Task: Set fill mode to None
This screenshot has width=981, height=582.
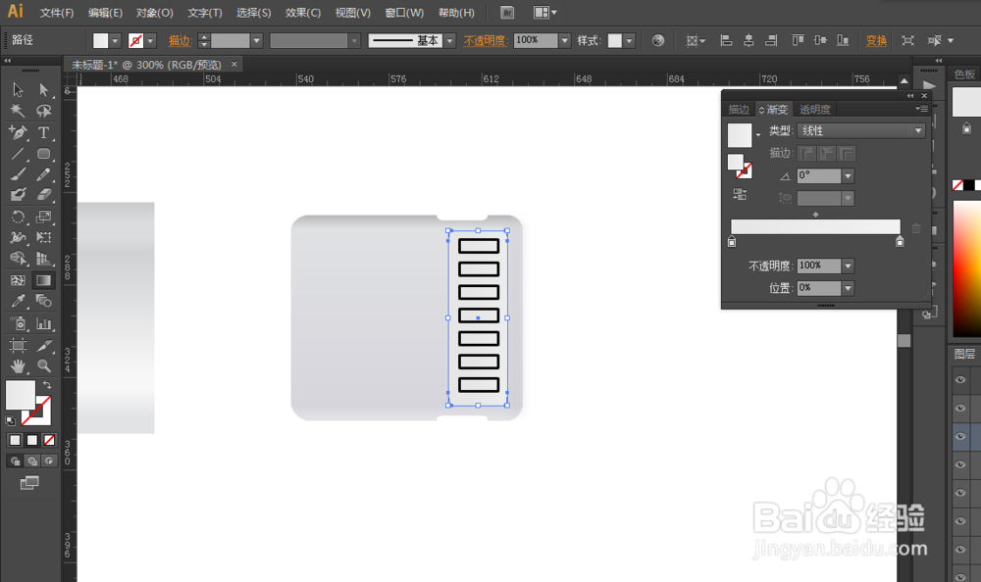Action: click(49, 440)
